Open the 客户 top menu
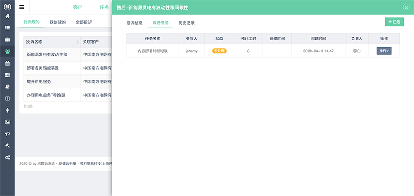414x196 pixels. pyautogui.click(x=78, y=7)
